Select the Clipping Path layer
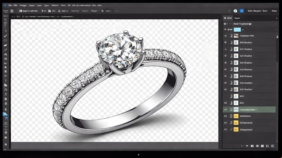The height and width of the screenshot is (158, 282). tap(249, 36)
